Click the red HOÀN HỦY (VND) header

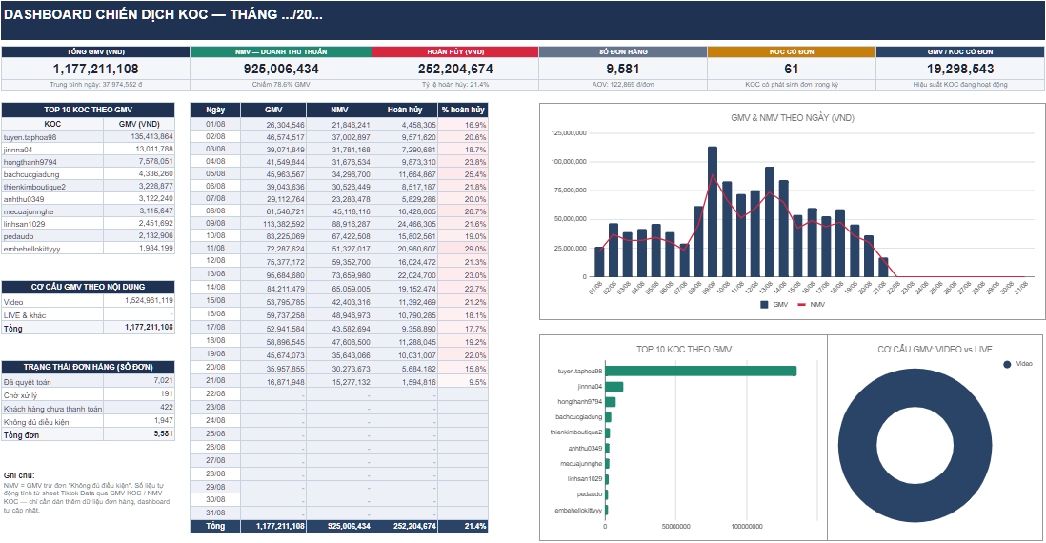[455, 52]
